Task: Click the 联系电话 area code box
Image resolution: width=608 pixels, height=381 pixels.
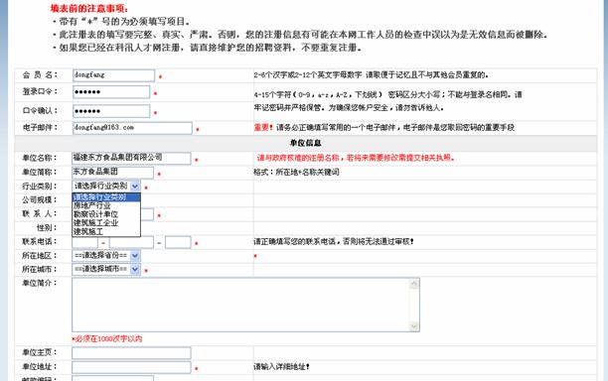Action: [84, 242]
